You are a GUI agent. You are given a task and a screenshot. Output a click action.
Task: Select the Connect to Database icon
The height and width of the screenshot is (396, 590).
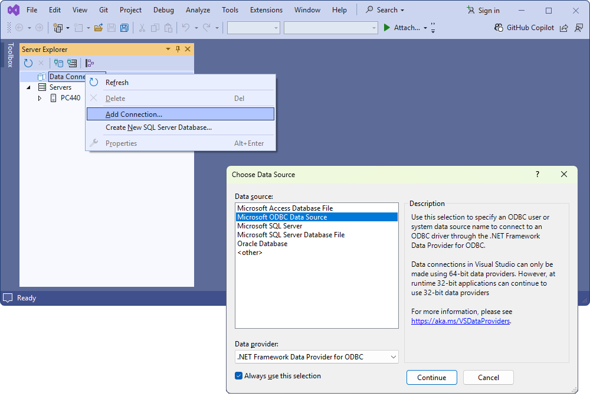point(58,63)
